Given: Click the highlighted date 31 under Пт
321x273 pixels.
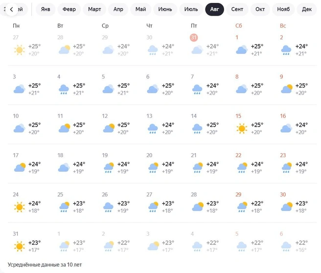Looking at the screenshot, I should pos(194,38).
